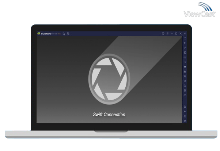Click the eco mode sidebar icon
Viewport: 220px width, 151px height.
[x=185, y=95]
